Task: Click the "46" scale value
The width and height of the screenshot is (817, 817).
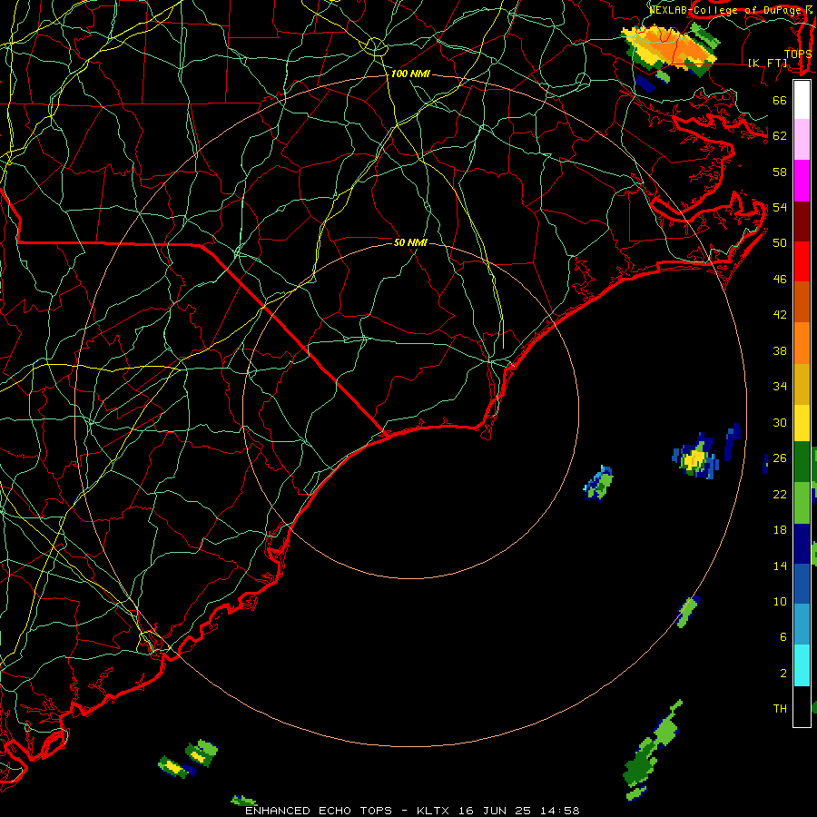Action: click(x=780, y=279)
